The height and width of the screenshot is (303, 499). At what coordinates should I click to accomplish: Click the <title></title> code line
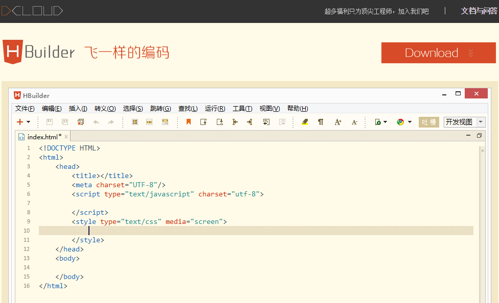point(102,175)
